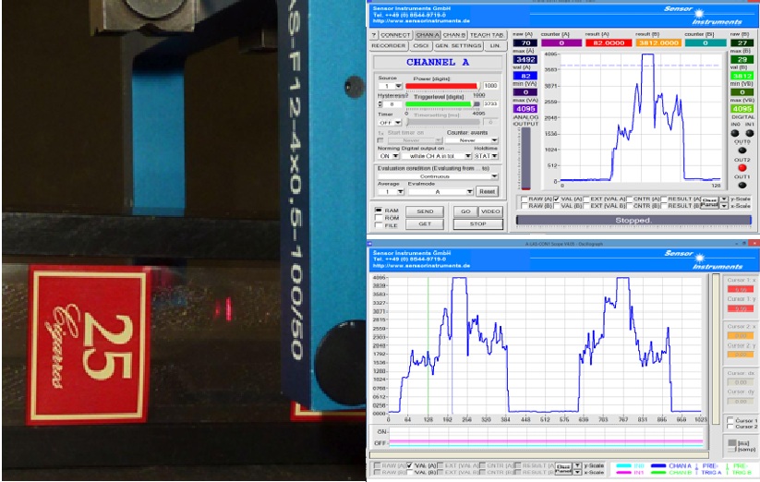760x482 pixels.
Task: Toggle VAL (A) checkbox in upper window
Action: coord(557,199)
